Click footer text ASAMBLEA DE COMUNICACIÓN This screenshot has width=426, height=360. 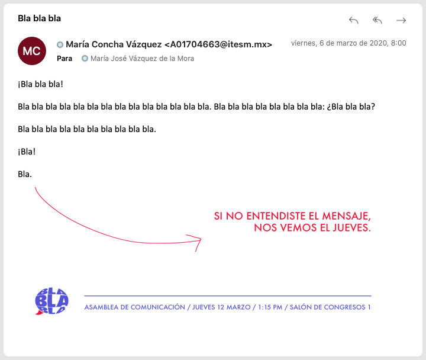click(x=135, y=307)
